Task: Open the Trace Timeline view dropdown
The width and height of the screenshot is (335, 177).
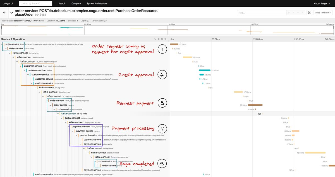Action: click(x=323, y=13)
